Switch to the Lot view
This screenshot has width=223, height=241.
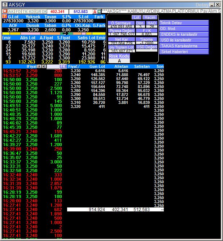pyautogui.click(x=136, y=17)
